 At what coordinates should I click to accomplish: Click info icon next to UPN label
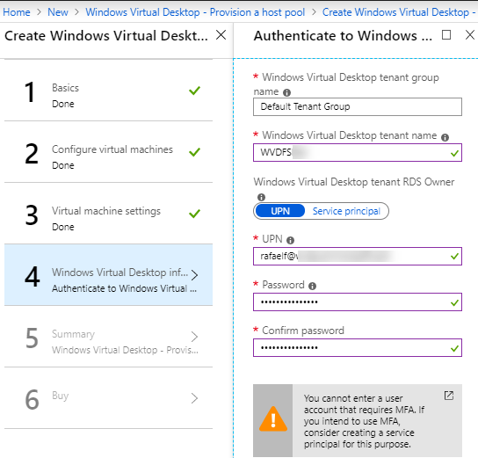(290, 241)
